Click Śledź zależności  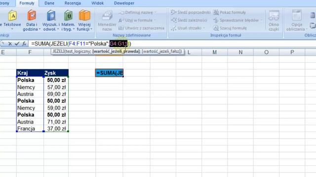(x=189, y=20)
